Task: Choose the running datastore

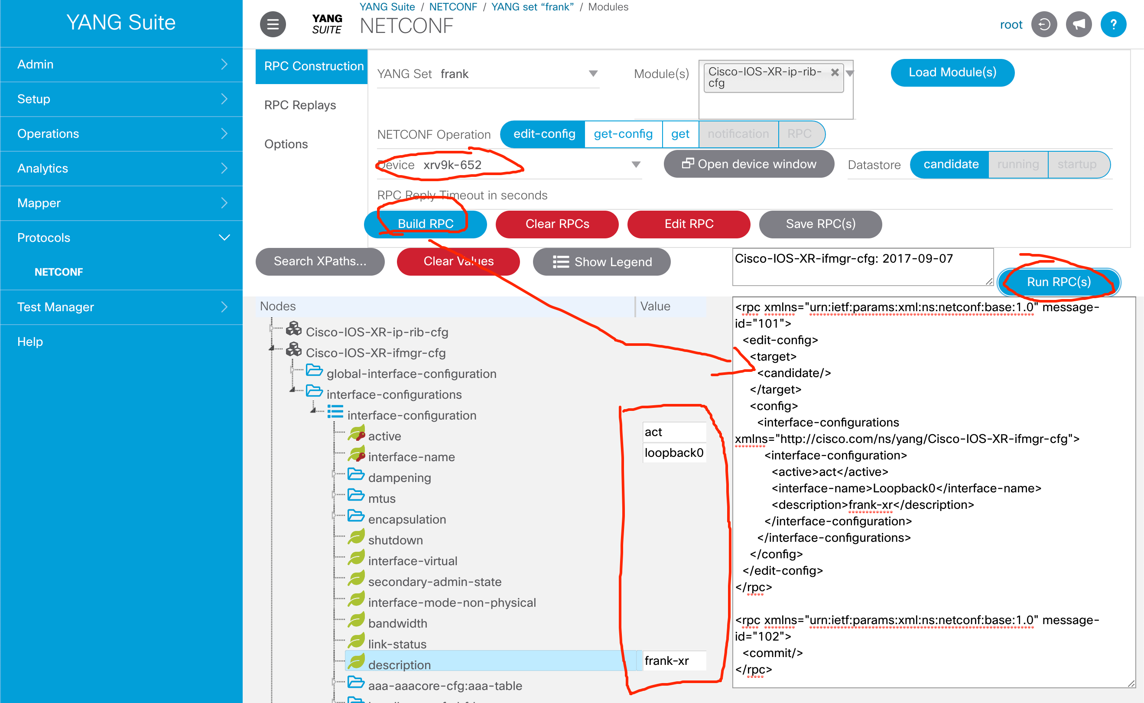Action: click(x=1018, y=165)
